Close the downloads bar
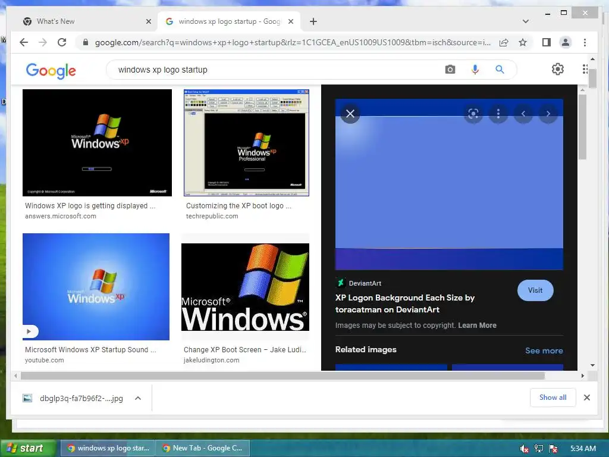 tap(587, 397)
